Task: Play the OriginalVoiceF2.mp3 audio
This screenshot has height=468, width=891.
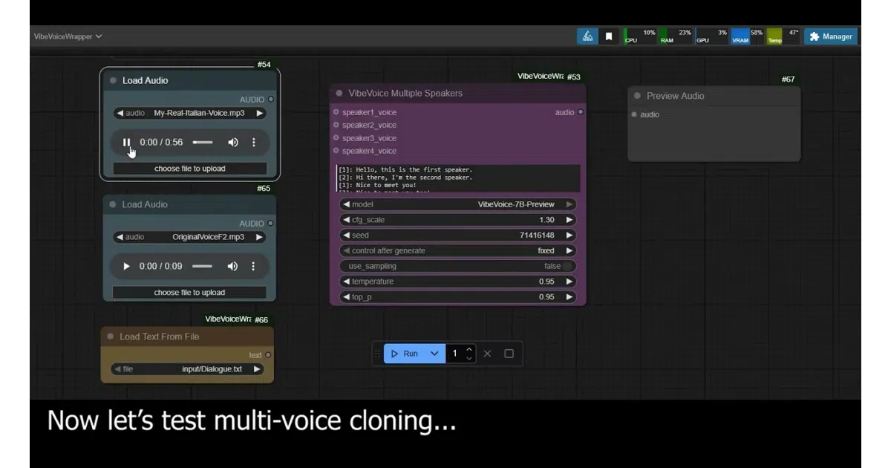Action: pyautogui.click(x=126, y=266)
